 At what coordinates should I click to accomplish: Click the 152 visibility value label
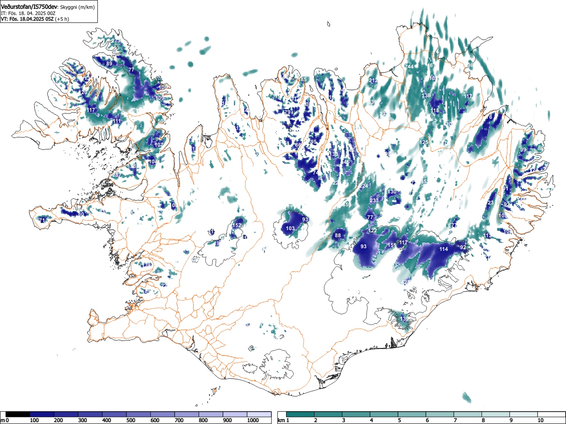[237, 226]
